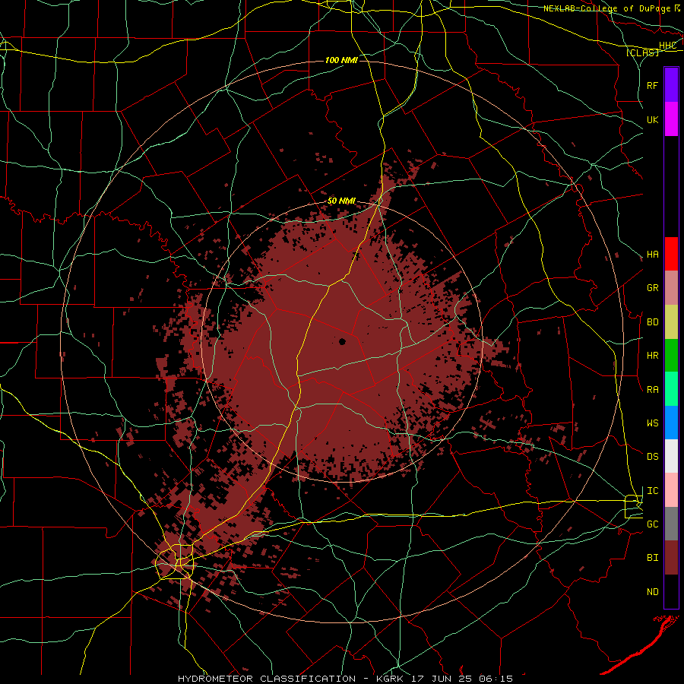
Task: Click the ND black legend swatch
Action: click(671, 591)
